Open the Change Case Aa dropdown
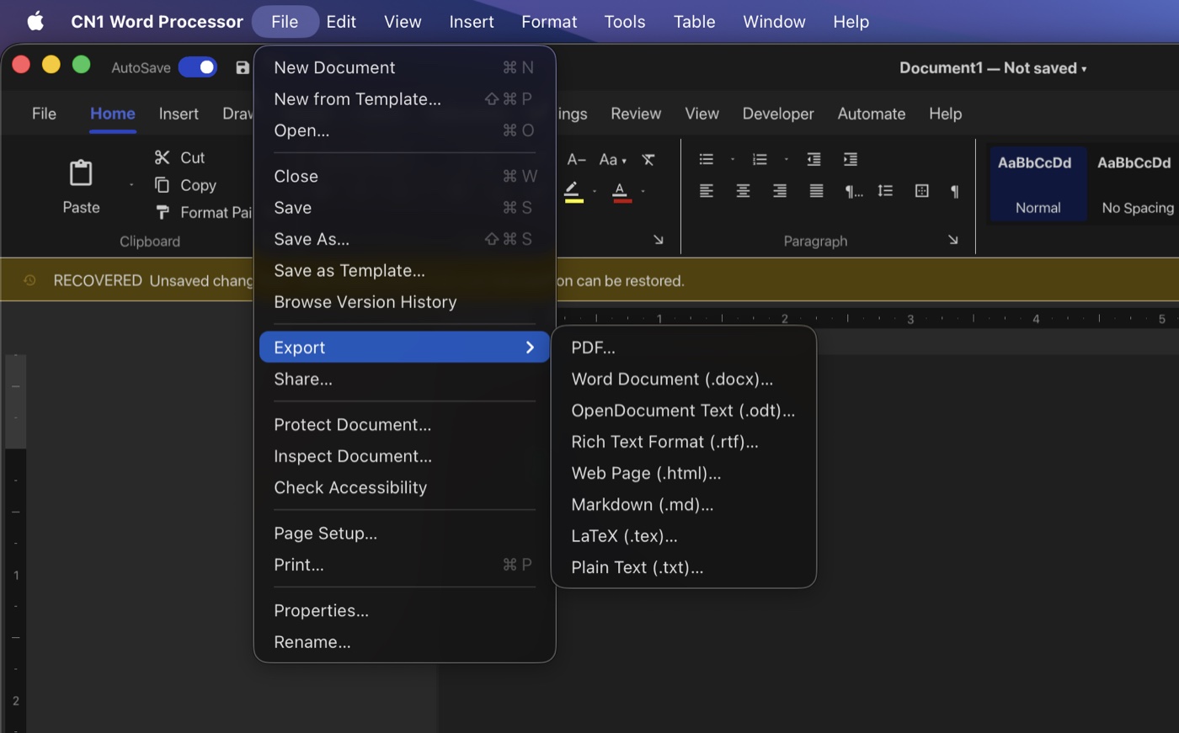The image size is (1179, 733). 612,159
